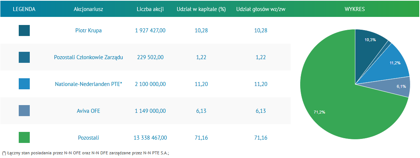Viewport: 420px width, 158px height.
Task: Click the Pozostali Członkowie Zarządu legend swatch
Action: pos(24,57)
